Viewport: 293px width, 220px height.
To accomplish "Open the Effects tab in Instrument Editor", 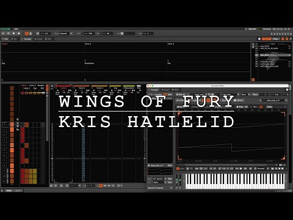I will click(239, 100).
